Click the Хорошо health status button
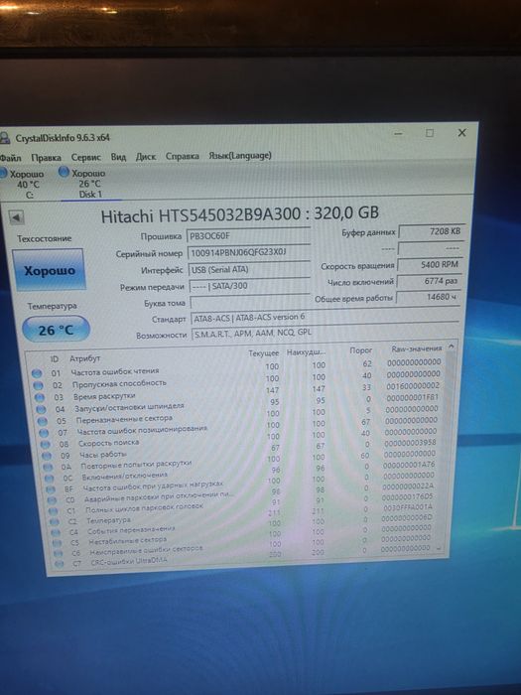Image resolution: width=521 pixels, height=695 pixels. 50,270
